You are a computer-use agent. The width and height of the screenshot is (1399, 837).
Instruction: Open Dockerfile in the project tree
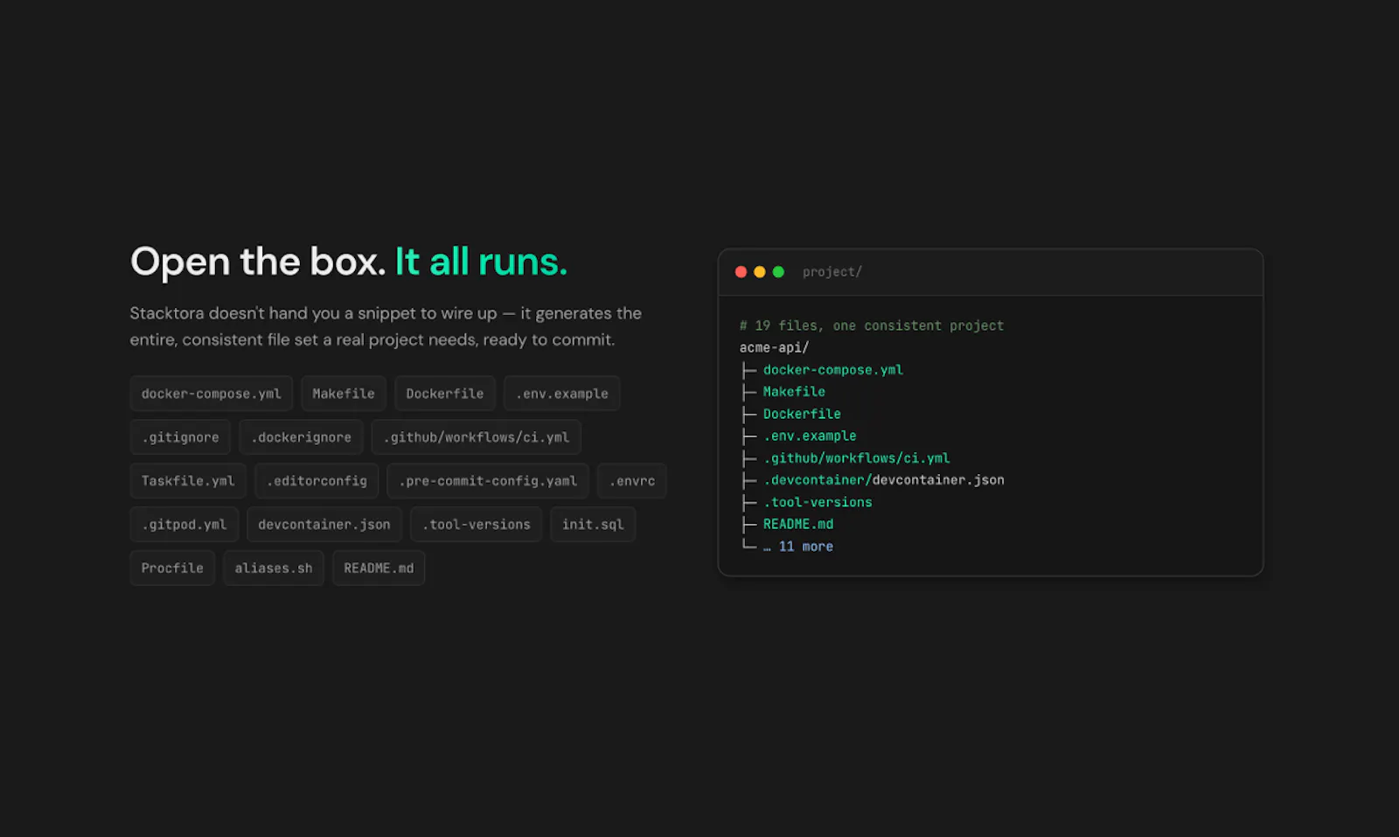802,414
